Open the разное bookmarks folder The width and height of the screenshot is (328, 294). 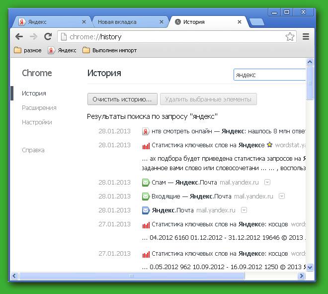pos(28,50)
